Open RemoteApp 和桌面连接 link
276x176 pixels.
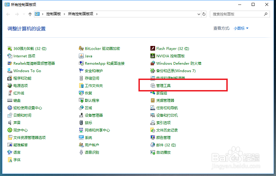(104, 63)
